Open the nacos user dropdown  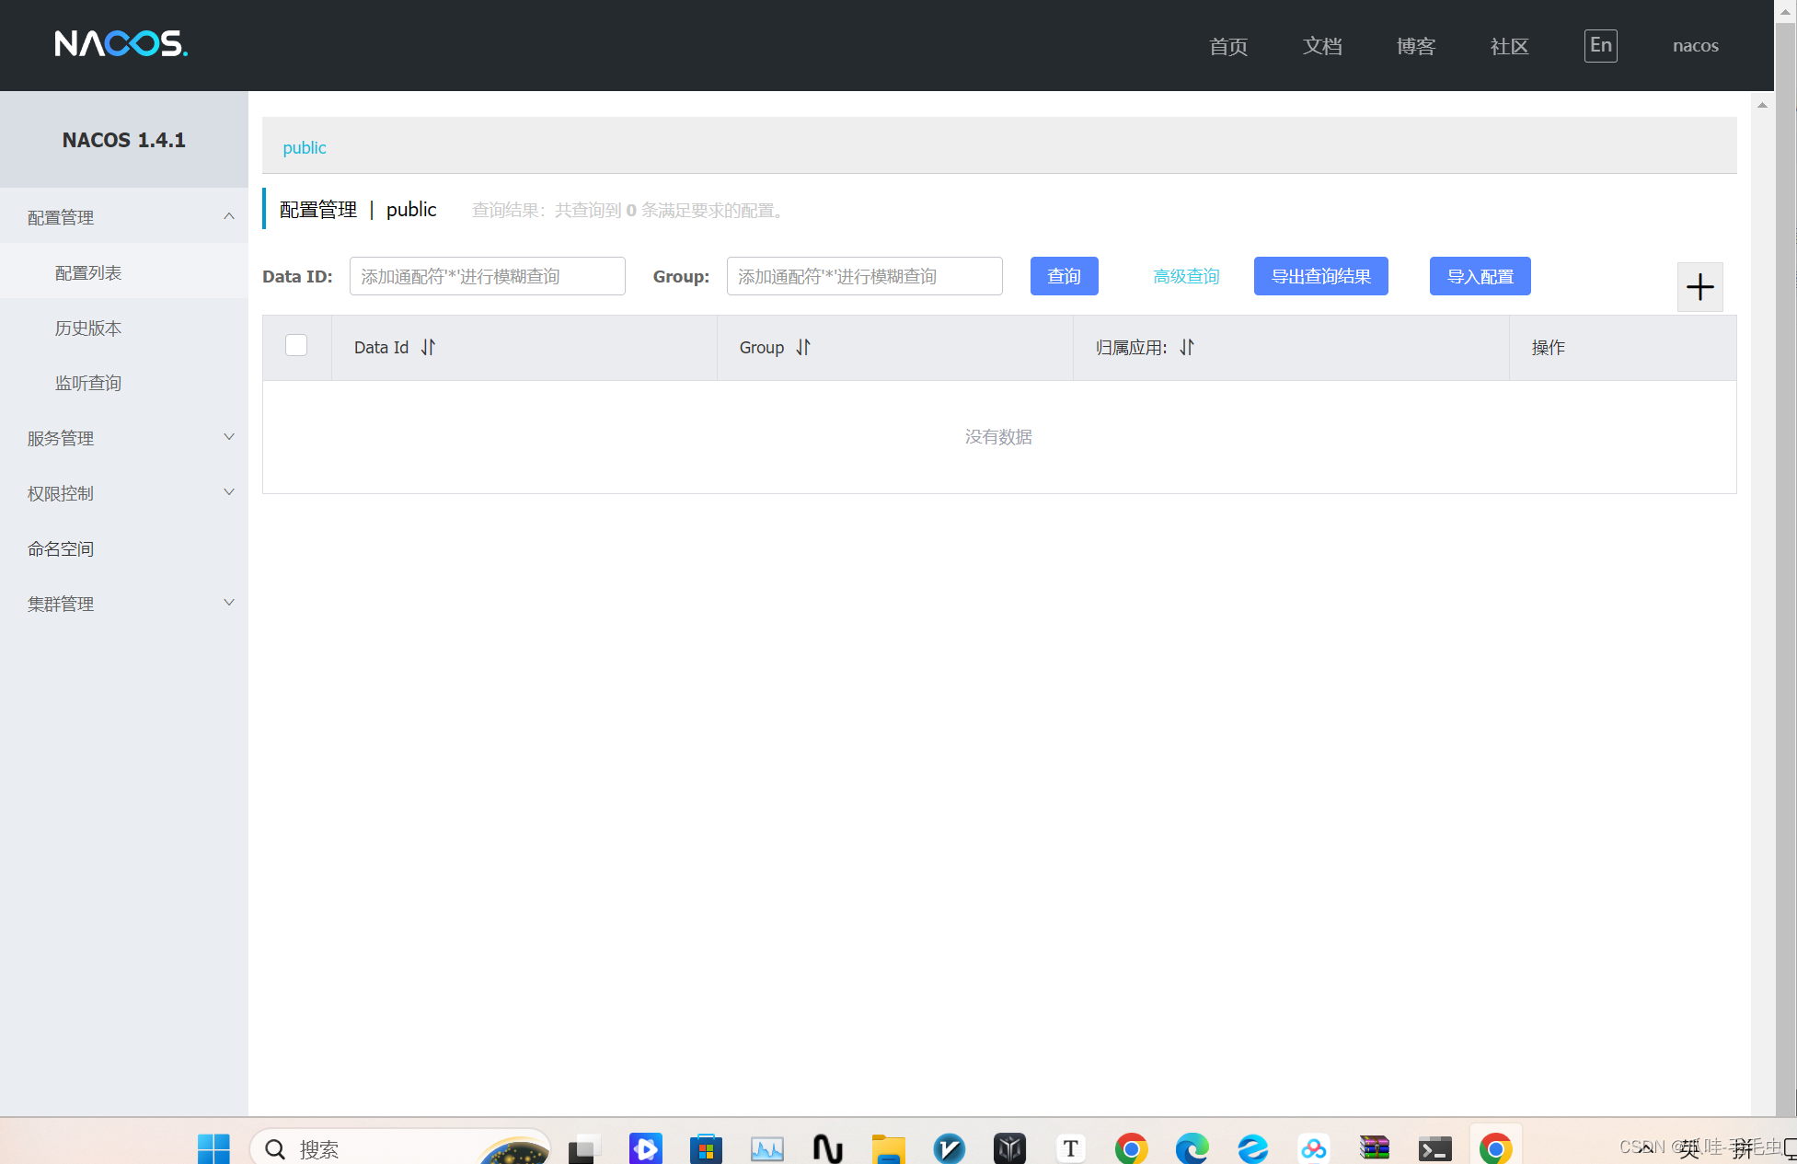(1695, 46)
